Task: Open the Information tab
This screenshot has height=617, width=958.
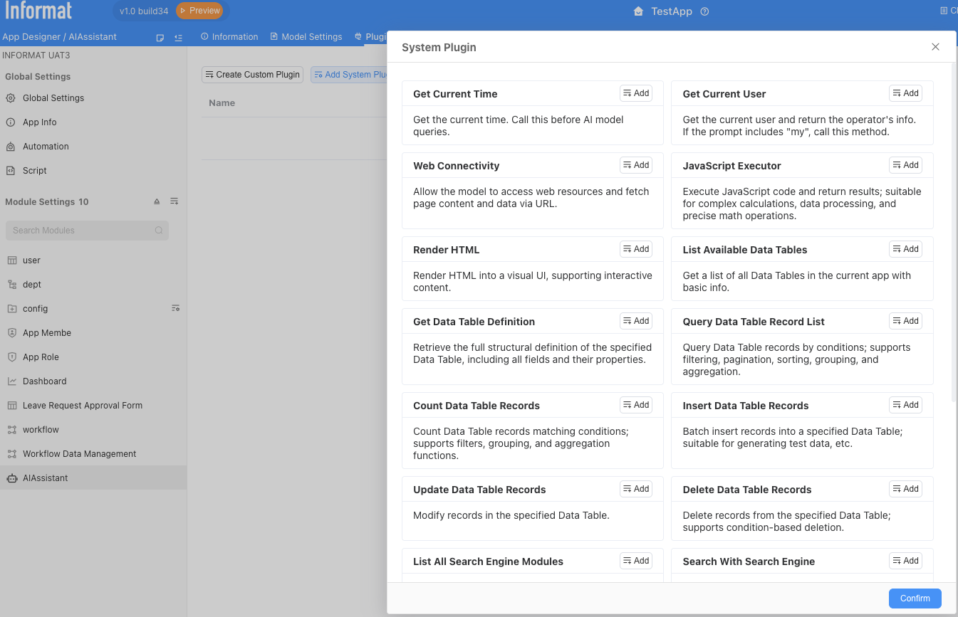Action: 229,37
